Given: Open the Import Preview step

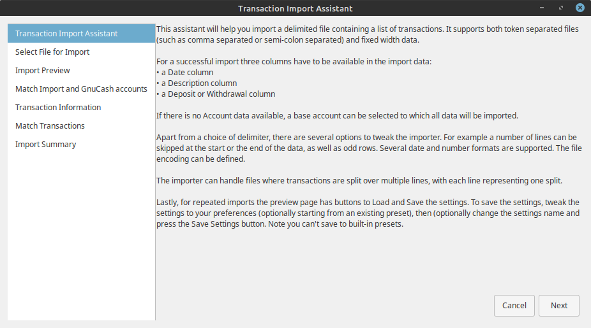Looking at the screenshot, I should point(43,71).
